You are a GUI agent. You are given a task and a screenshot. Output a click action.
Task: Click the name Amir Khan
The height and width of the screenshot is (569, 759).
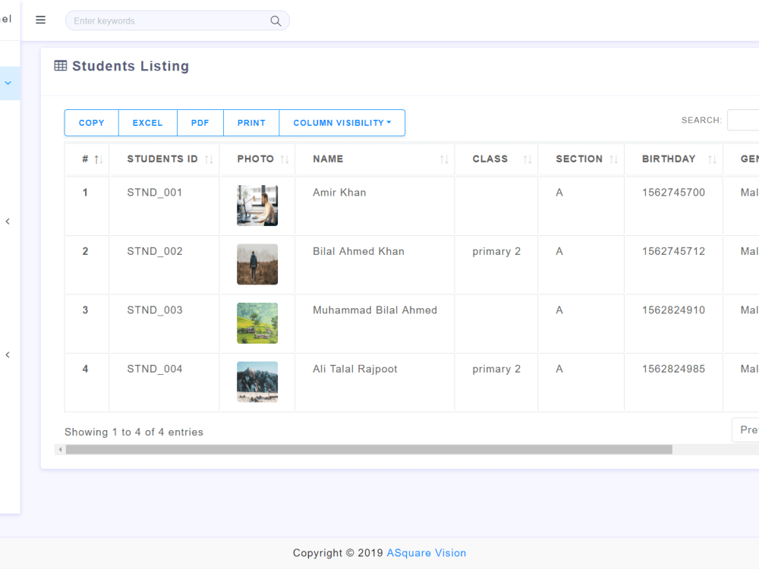[339, 193]
